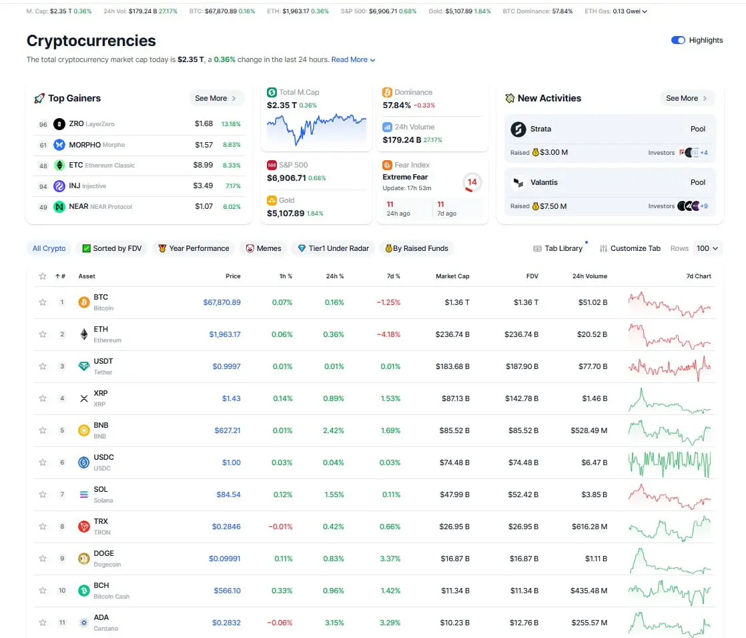Click the Dogecoin logo icon

[x=83, y=559]
